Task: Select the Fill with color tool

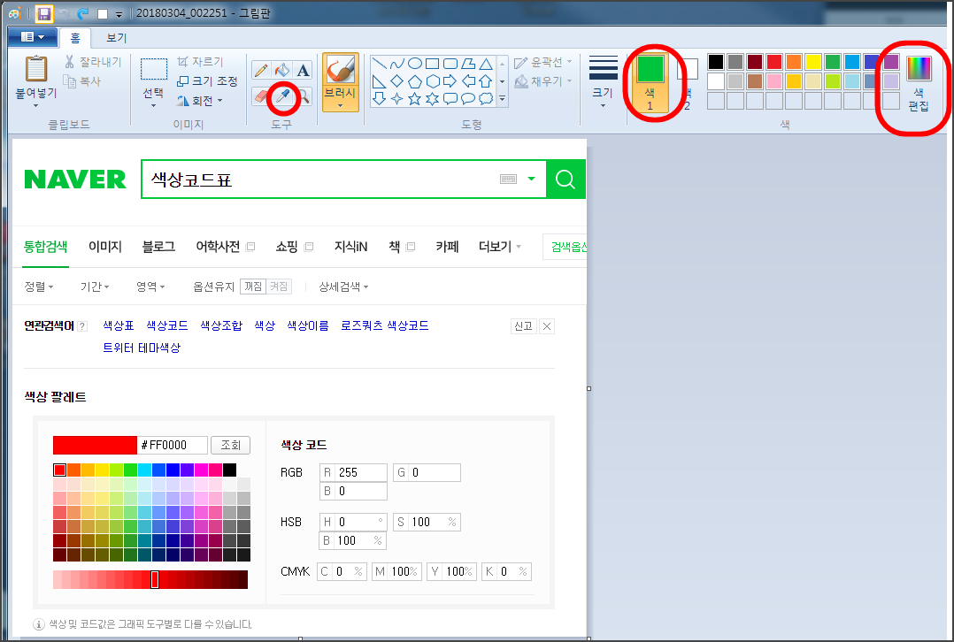Action: (281, 69)
